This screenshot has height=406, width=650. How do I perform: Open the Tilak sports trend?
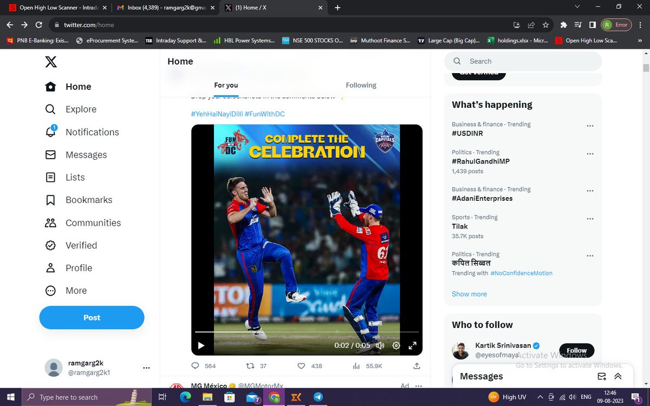tap(460, 226)
